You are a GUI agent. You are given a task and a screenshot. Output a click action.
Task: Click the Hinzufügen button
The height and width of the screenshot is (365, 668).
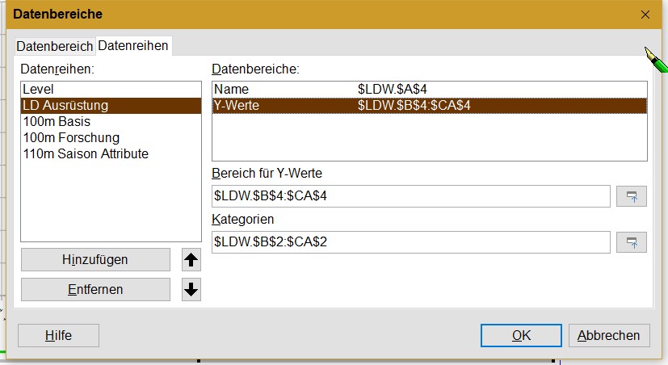pos(95,260)
